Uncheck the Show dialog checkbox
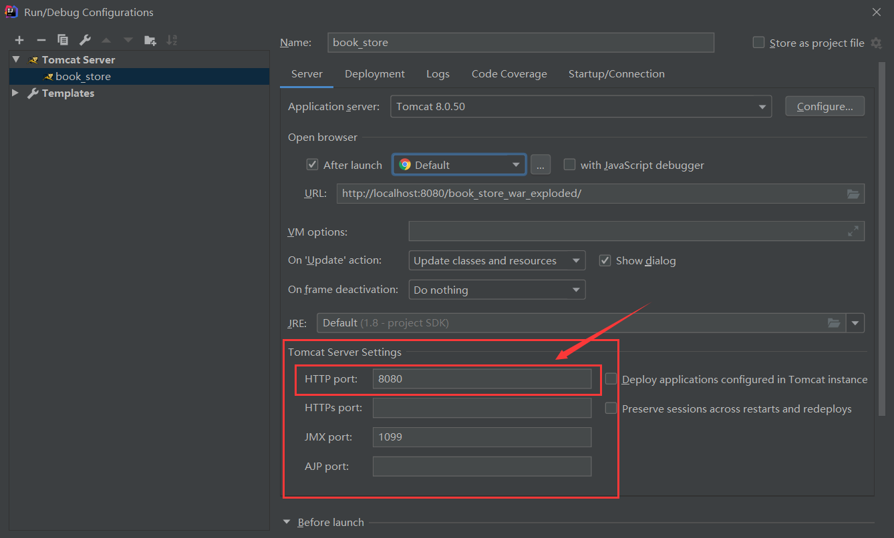 click(x=605, y=260)
